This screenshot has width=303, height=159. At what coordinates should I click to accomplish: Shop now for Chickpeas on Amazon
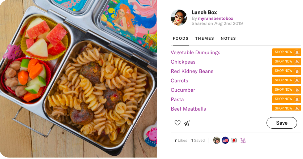pos(287,62)
